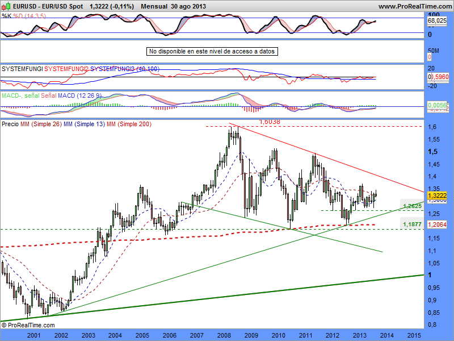Image resolution: width=454 pixels, height=341 pixels.
Task: Click the 1,1 price axis label
Action: pyautogui.click(x=432, y=251)
